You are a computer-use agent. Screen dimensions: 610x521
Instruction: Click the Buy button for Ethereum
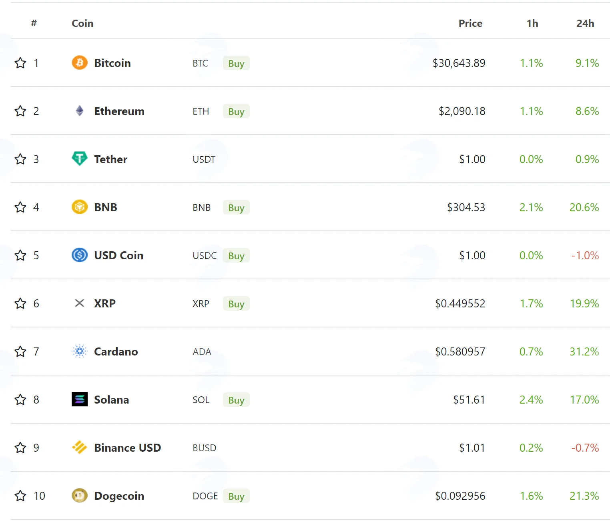click(x=236, y=111)
